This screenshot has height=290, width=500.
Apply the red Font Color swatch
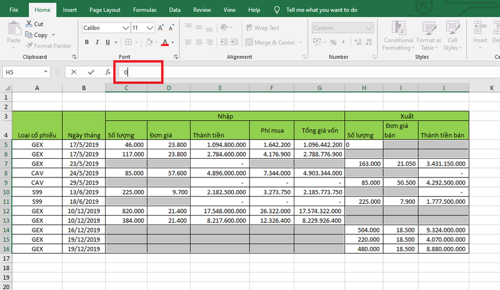tap(164, 42)
